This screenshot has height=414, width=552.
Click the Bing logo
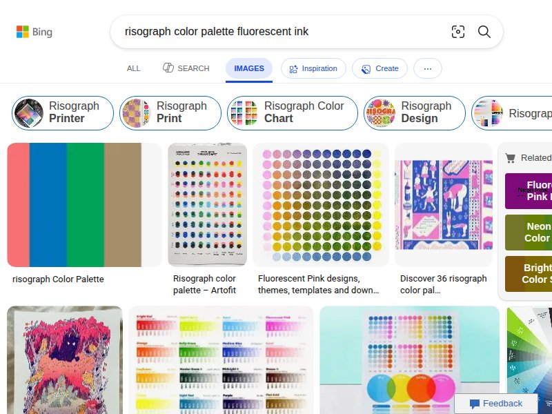click(32, 31)
